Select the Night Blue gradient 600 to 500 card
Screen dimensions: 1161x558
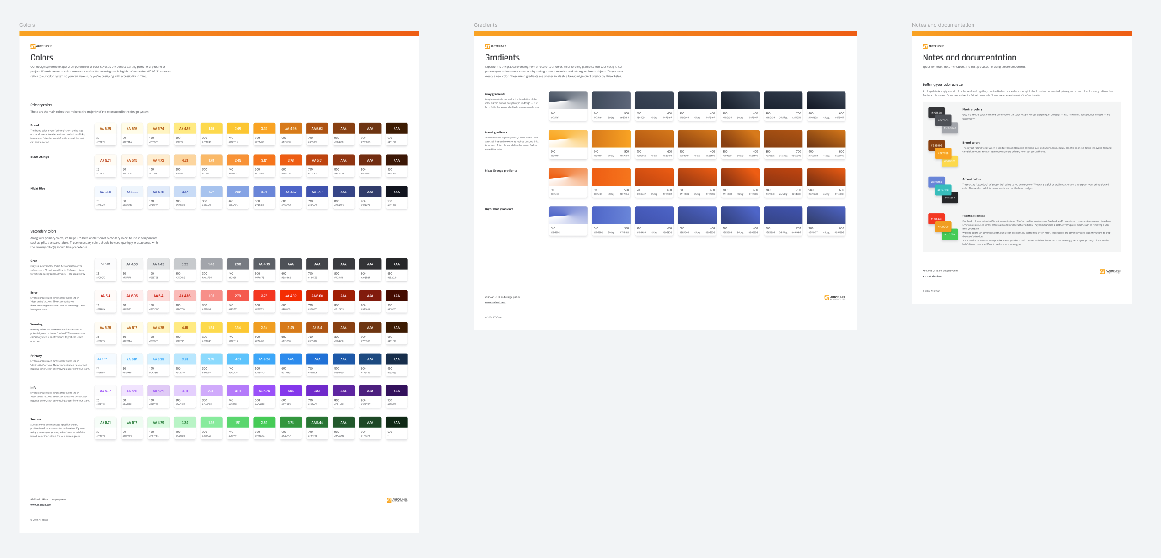611,221
